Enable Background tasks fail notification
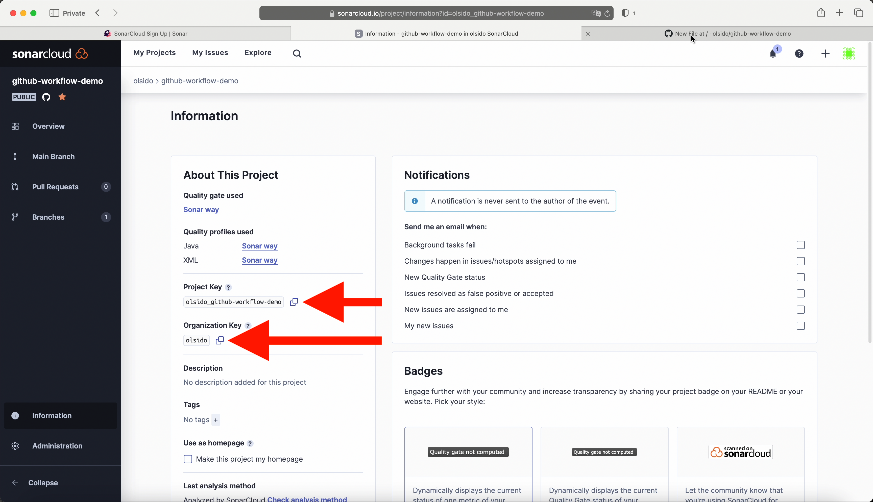Image resolution: width=873 pixels, height=502 pixels. tap(801, 245)
